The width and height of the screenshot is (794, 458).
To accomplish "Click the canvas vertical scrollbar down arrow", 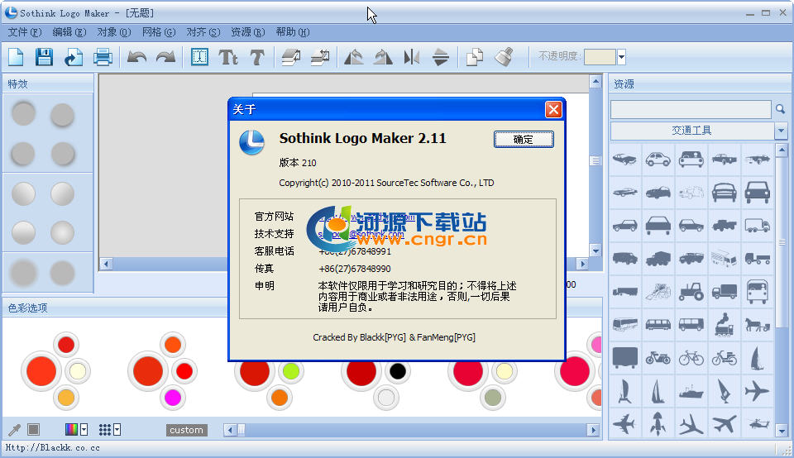I will coord(595,250).
